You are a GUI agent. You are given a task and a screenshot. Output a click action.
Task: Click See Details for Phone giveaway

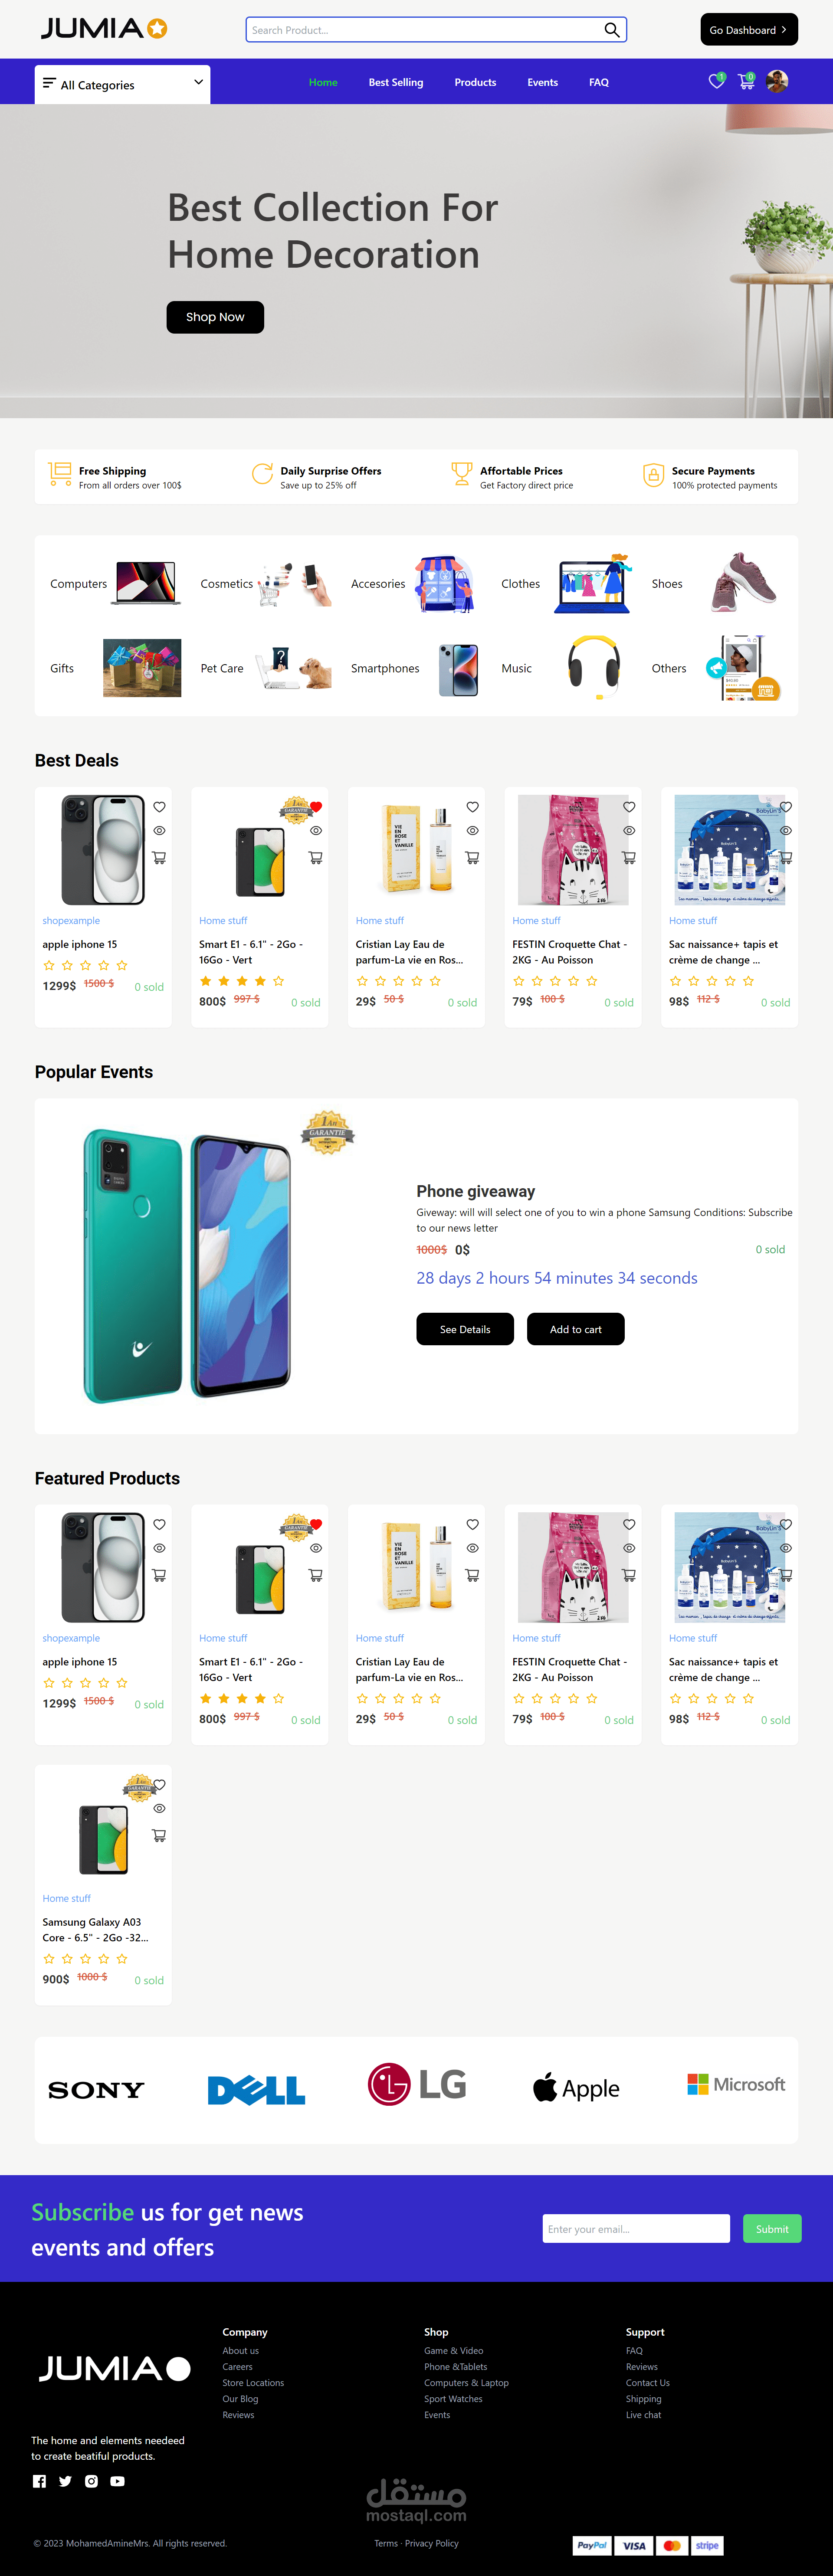click(x=465, y=1329)
